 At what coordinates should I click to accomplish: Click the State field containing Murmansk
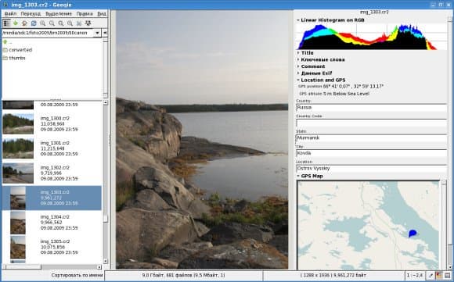pos(372,138)
